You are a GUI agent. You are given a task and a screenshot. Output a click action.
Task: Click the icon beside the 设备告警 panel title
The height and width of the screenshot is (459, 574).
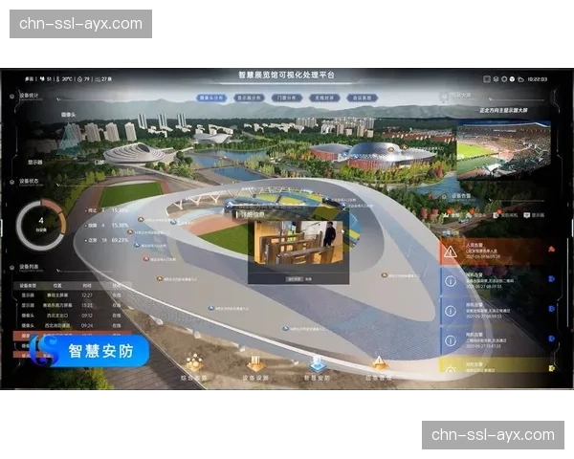pyautogui.click(x=444, y=197)
